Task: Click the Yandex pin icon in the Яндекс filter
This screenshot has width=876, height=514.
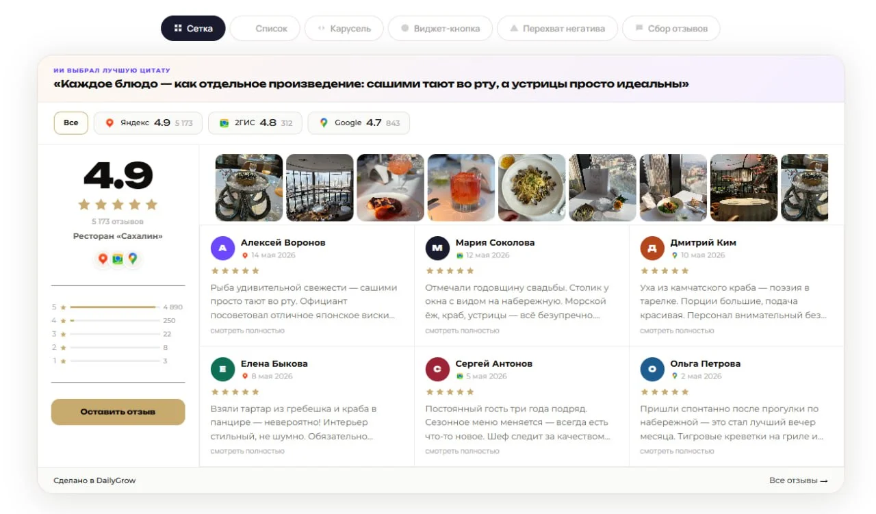Action: [109, 123]
